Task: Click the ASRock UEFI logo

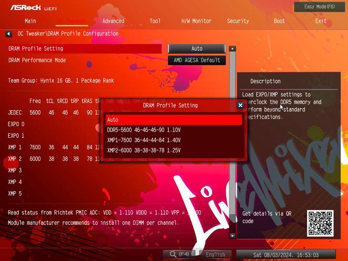Action: (33, 8)
